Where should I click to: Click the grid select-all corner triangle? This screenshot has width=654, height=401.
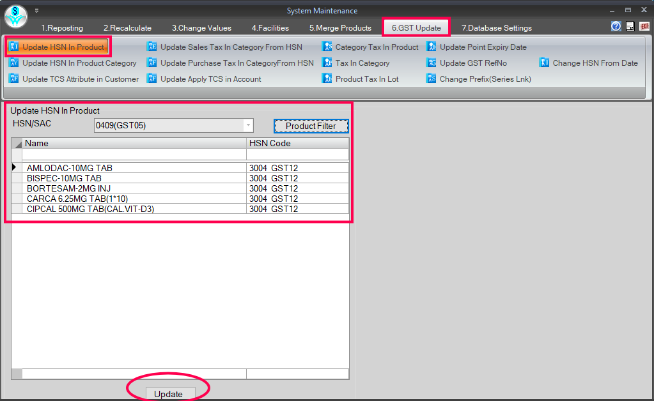pyautogui.click(x=17, y=144)
